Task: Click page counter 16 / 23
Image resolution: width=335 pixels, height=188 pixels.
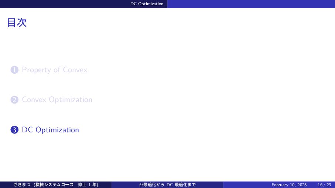Action: (x=324, y=185)
